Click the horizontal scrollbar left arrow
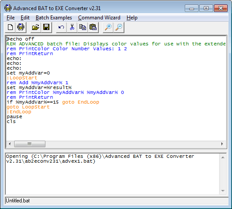Viewport: 232px width, 209px height. tap(10, 144)
